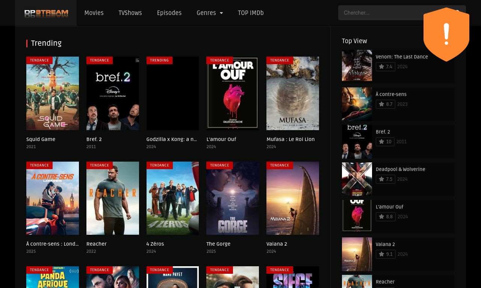481x288 pixels.
Task: Open the Movies menu item
Action: (x=94, y=13)
